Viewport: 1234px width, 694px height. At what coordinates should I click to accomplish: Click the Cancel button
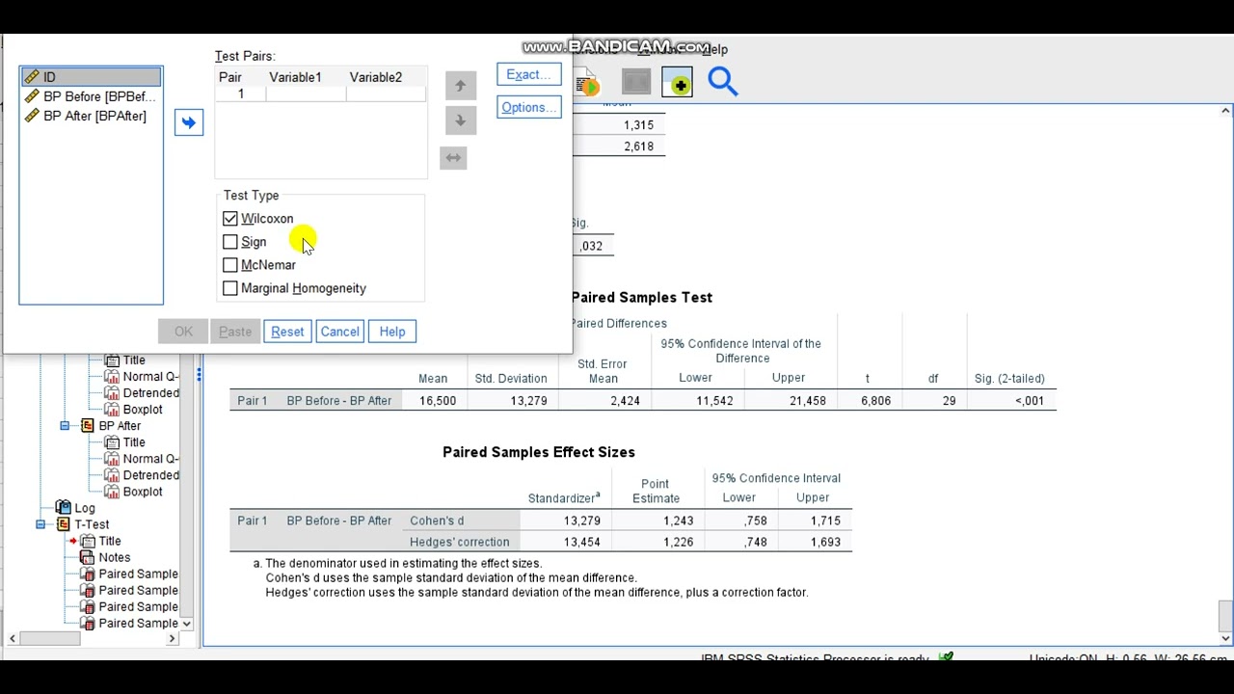coord(339,332)
